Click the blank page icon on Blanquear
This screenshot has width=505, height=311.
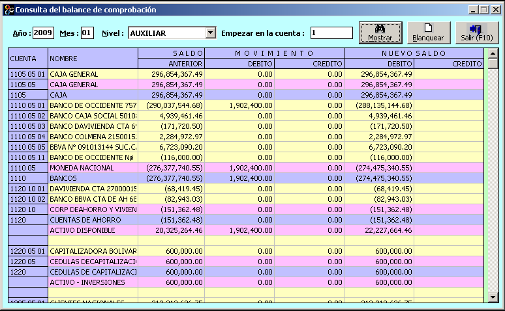point(429,28)
